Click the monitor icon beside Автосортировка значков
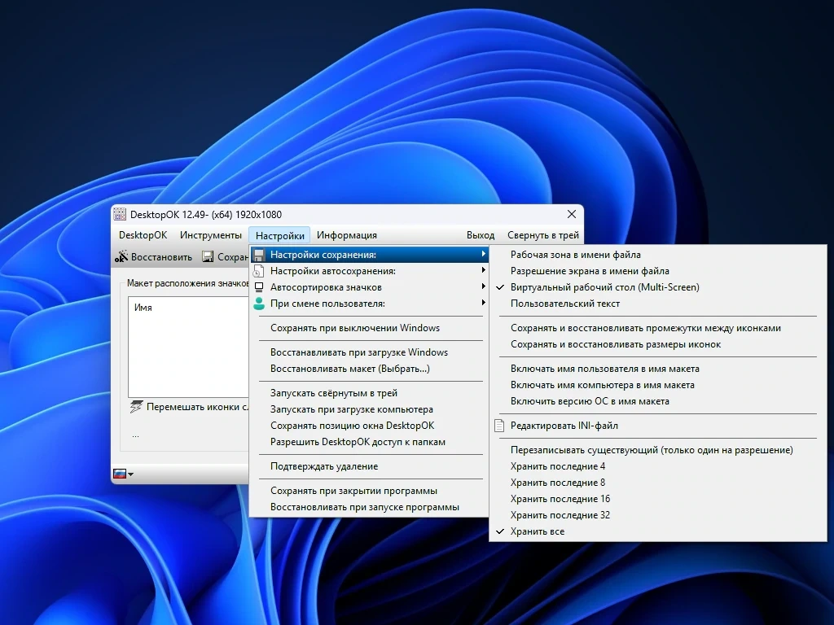The image size is (834, 625). pos(258,287)
